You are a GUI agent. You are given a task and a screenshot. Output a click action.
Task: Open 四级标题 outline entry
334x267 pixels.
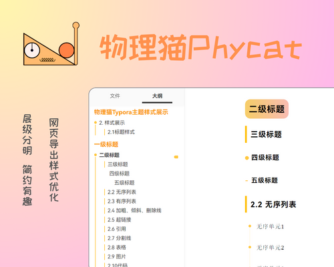point(120,174)
